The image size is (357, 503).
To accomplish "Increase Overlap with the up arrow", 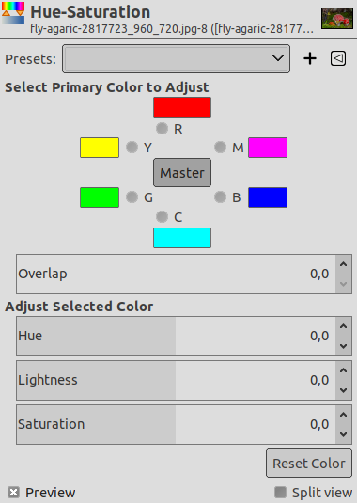I will 344,264.
